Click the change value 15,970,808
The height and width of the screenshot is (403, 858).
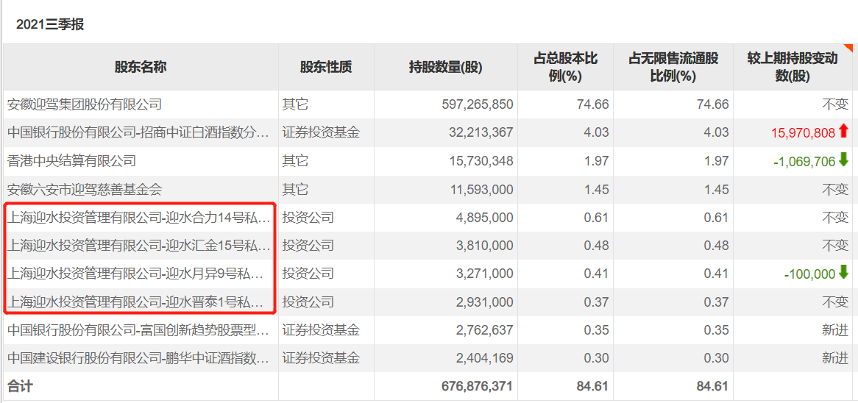click(804, 132)
